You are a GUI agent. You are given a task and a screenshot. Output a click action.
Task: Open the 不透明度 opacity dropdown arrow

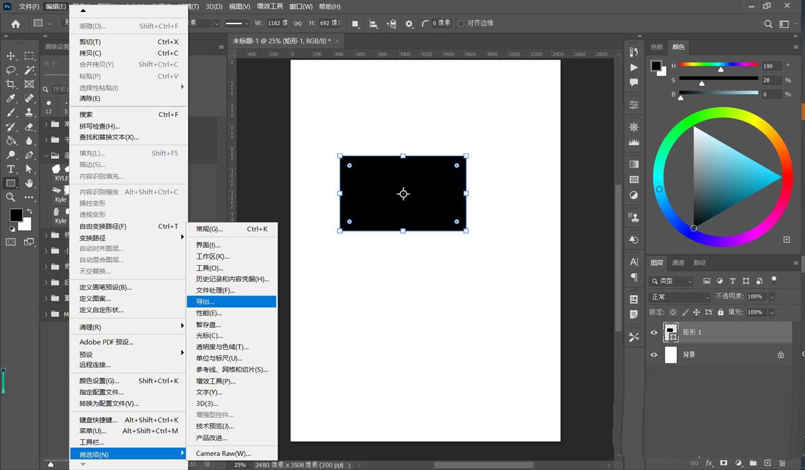(x=771, y=297)
